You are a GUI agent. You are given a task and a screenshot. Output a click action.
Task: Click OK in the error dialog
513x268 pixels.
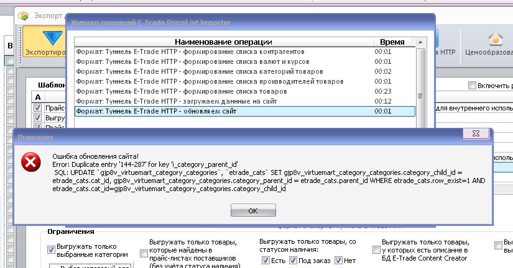point(253,210)
